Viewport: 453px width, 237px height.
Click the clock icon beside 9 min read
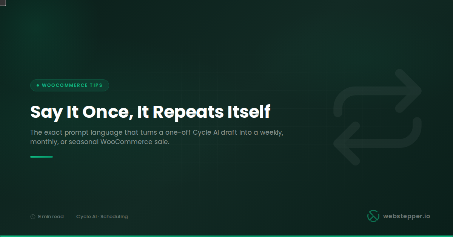(x=33, y=217)
